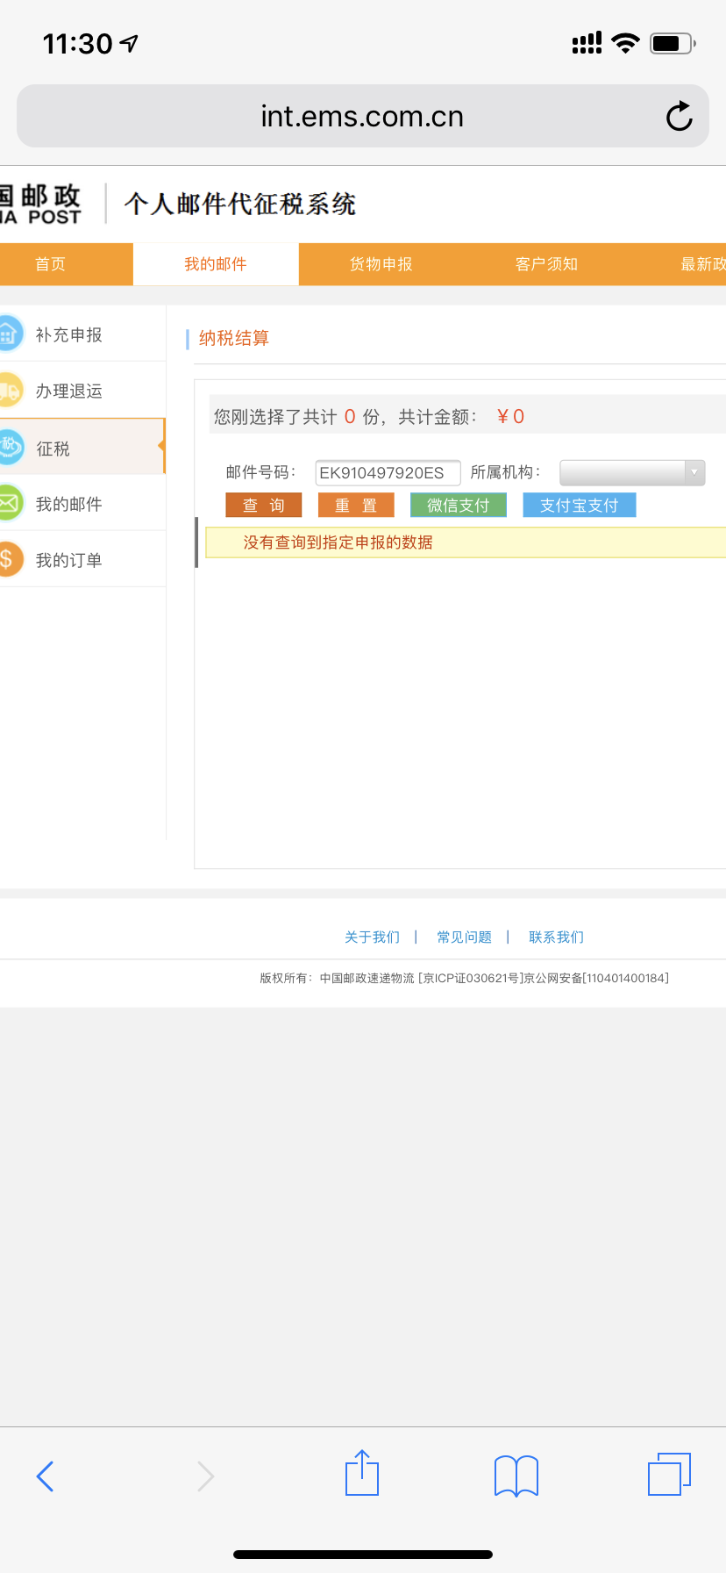Focus the 邮件号码 input field
The width and height of the screenshot is (726, 1573).
(388, 472)
